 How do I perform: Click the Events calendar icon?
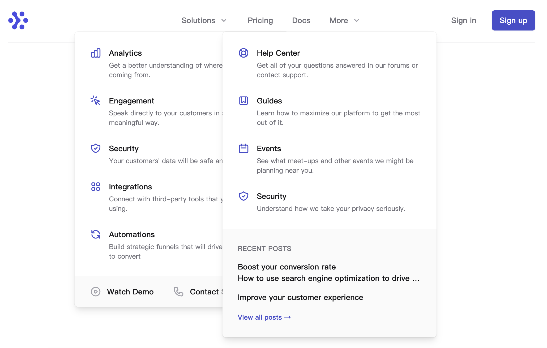(x=243, y=148)
